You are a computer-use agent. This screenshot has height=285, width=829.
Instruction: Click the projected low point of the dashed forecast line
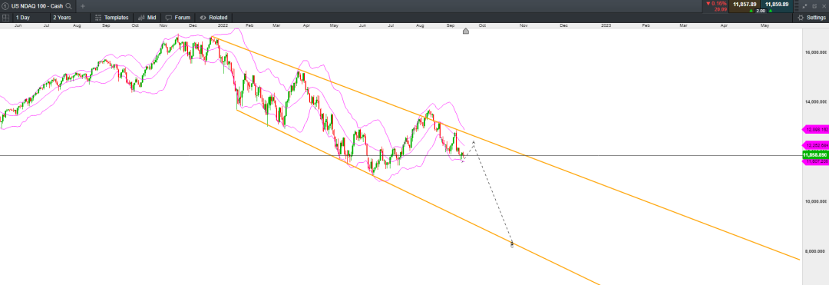(x=512, y=244)
